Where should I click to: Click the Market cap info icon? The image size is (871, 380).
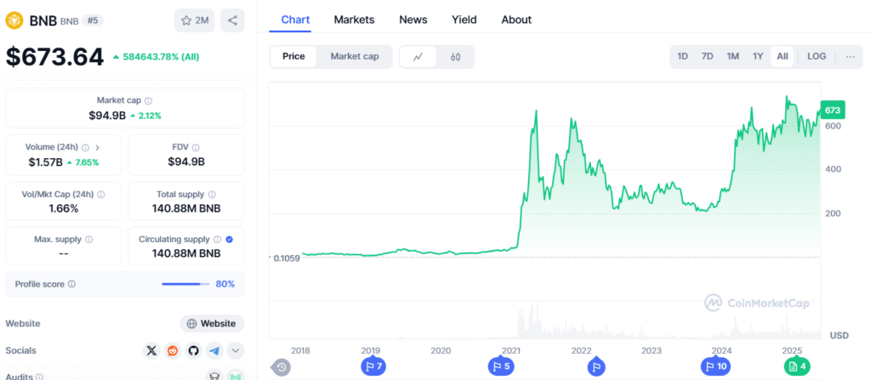click(148, 100)
